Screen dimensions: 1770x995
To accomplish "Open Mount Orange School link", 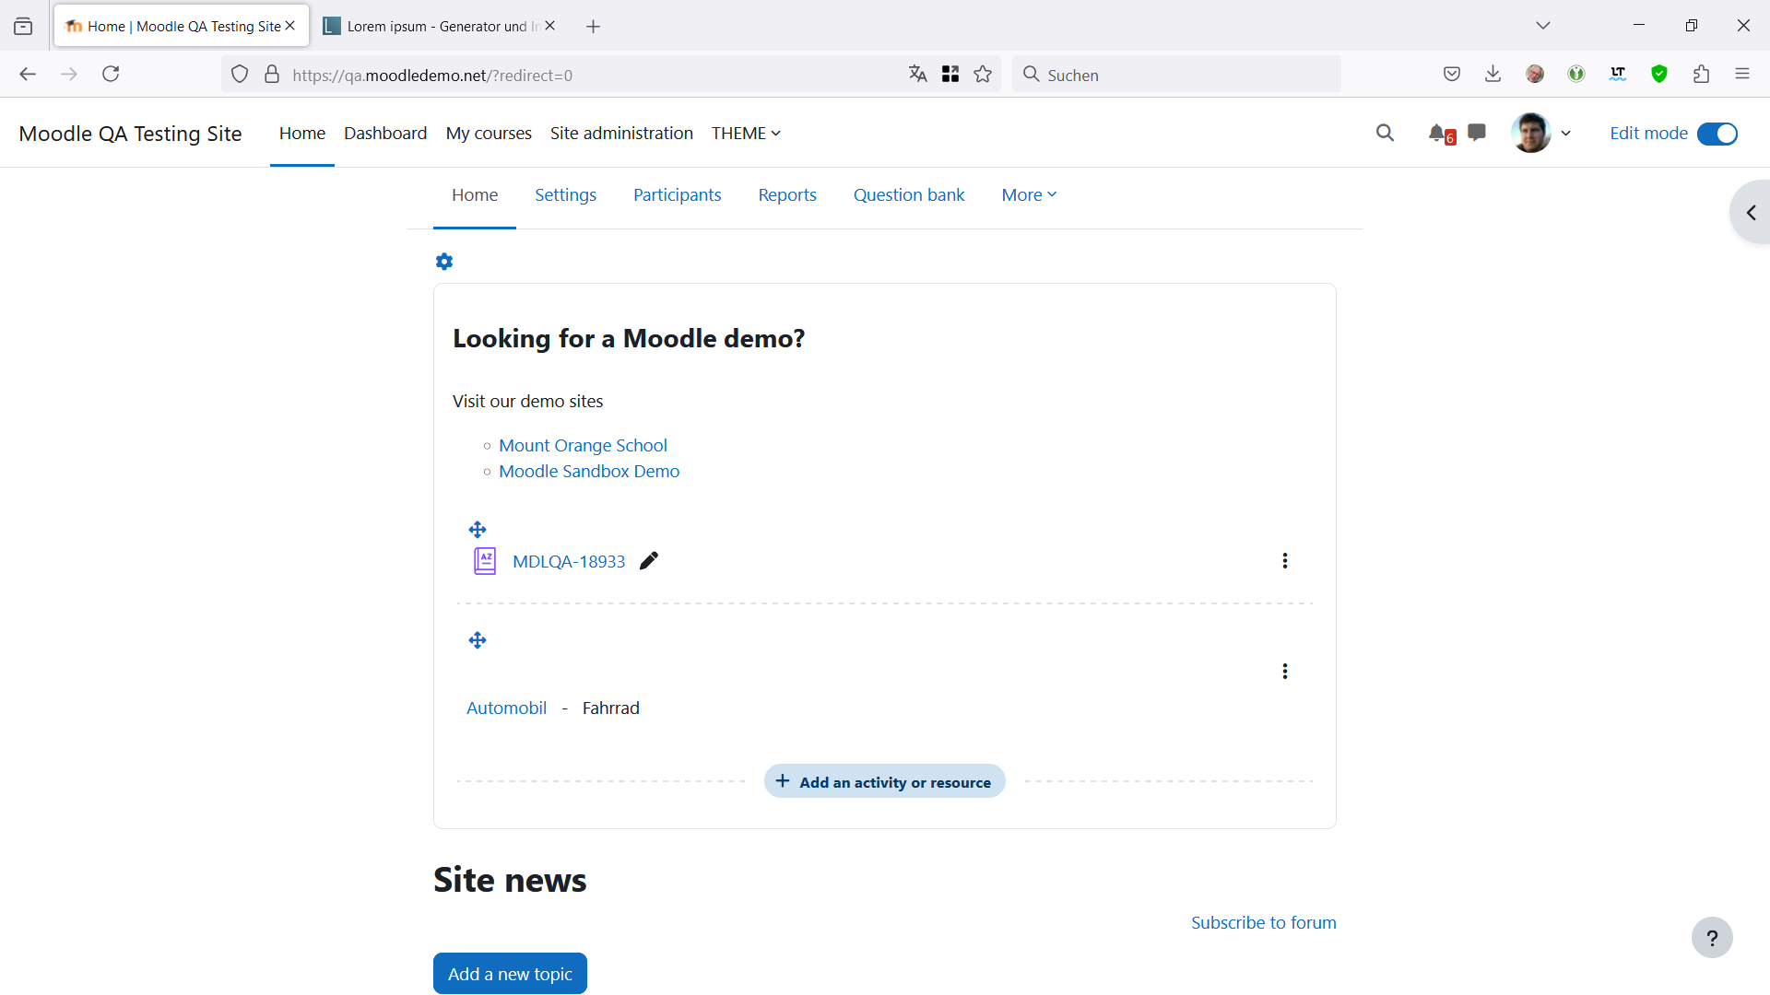I will [x=583, y=446].
